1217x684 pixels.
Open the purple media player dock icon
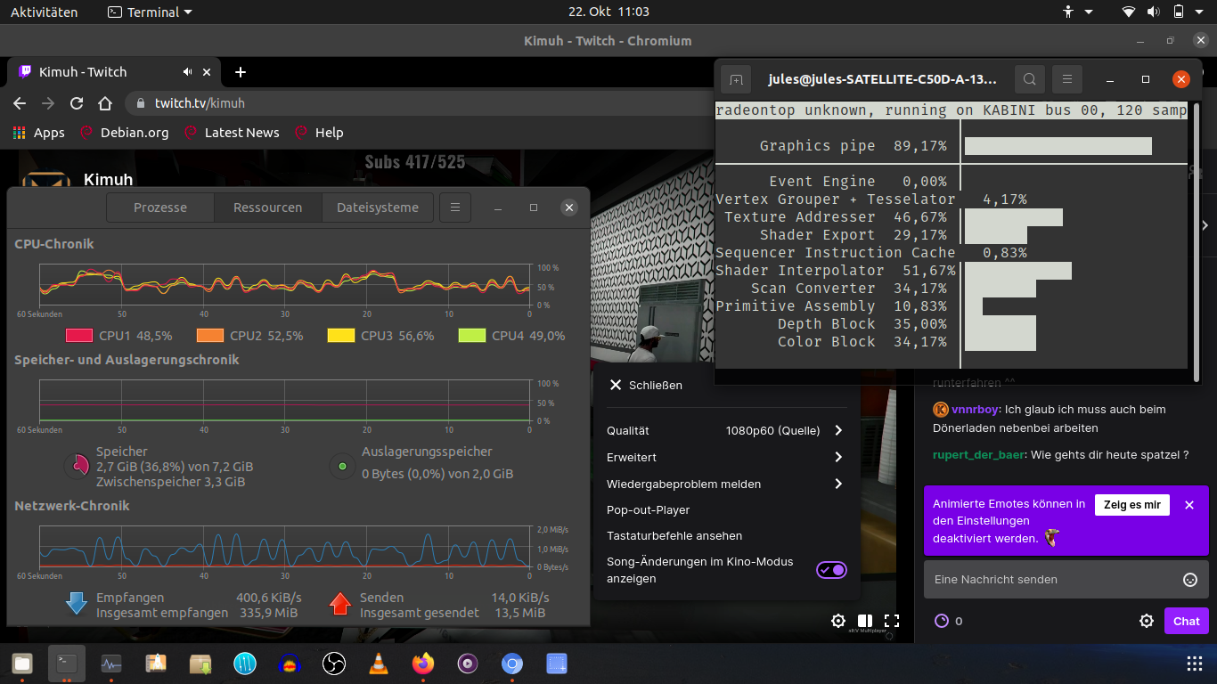tap(468, 664)
